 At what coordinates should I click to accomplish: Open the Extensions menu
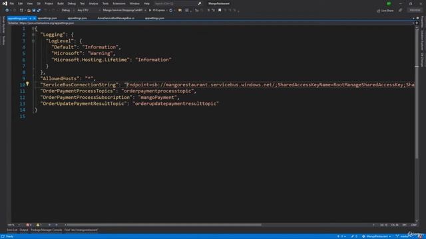coord(119,3)
